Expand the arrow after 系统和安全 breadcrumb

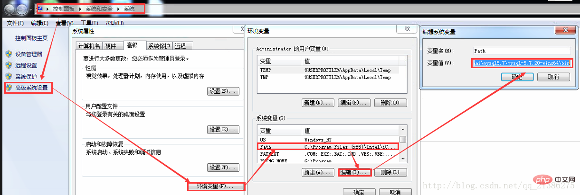click(118, 9)
